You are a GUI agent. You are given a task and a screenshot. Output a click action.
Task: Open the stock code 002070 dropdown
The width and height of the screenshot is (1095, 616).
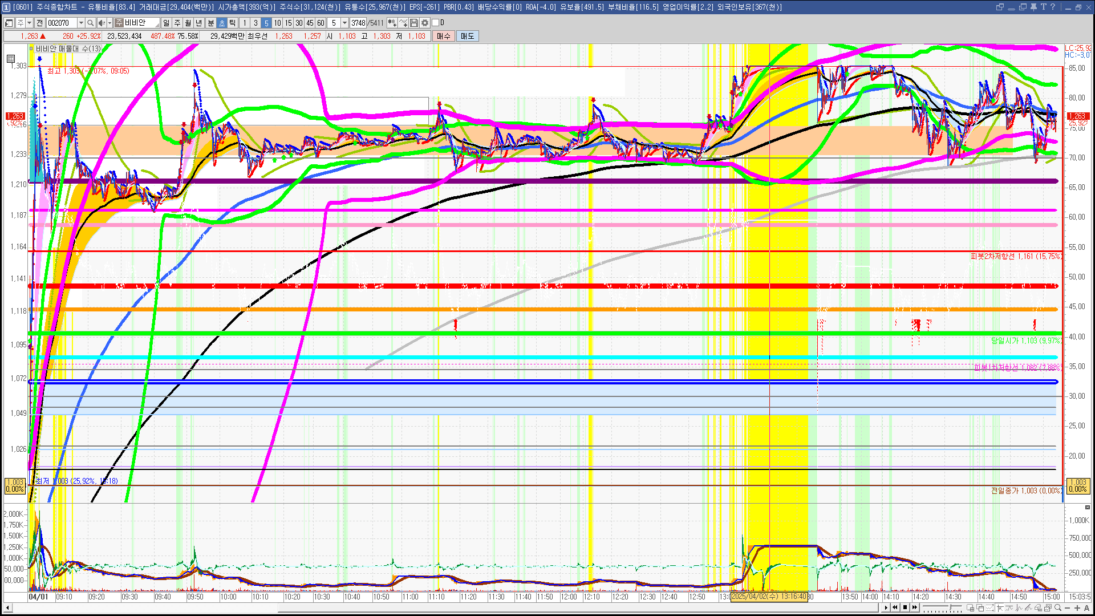tap(81, 23)
